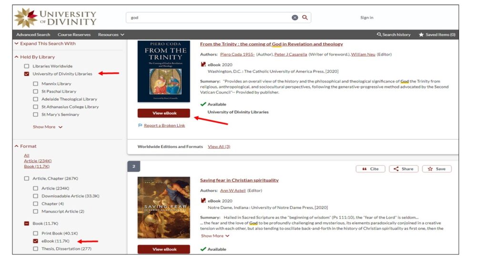Image resolution: width=488 pixels, height=274 pixels.
Task: Save the second result with star
Action: coord(437,169)
